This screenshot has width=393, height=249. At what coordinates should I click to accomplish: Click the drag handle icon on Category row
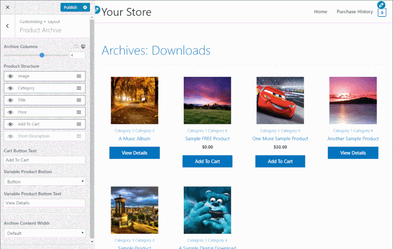(x=79, y=88)
